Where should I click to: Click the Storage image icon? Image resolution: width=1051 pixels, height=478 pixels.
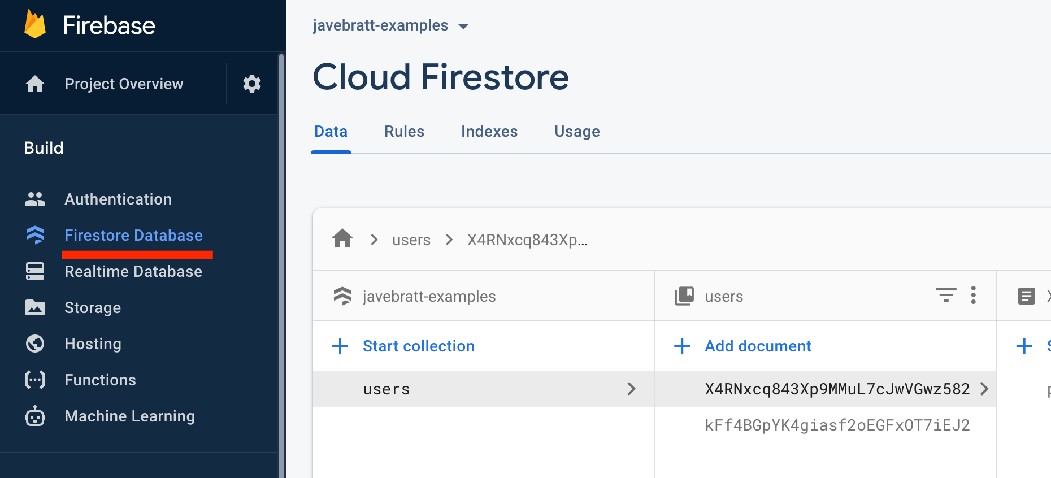(x=35, y=307)
